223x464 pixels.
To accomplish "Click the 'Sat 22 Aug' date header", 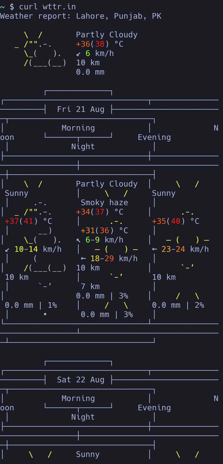I will click(81, 380).
